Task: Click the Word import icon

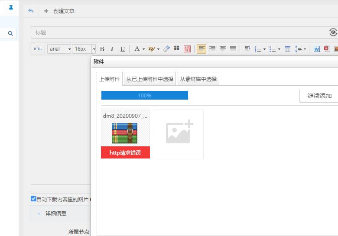Action: [317, 49]
